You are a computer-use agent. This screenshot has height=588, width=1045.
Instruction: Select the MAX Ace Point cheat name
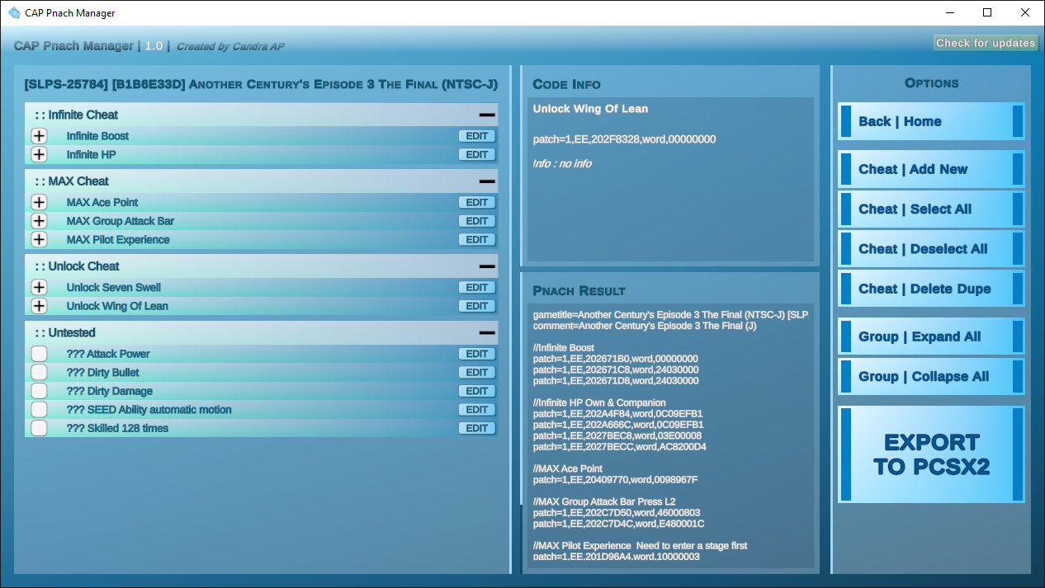coord(102,202)
